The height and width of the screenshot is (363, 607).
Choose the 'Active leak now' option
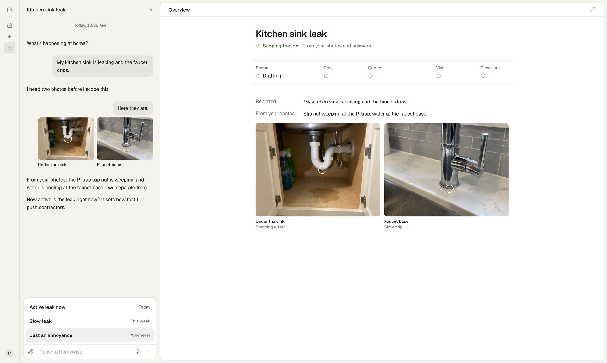(x=90, y=307)
